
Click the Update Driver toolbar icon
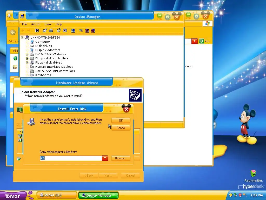[81, 31]
